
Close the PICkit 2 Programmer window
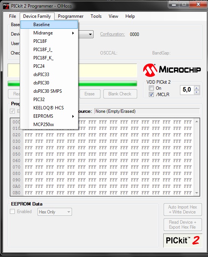tap(198, 4)
